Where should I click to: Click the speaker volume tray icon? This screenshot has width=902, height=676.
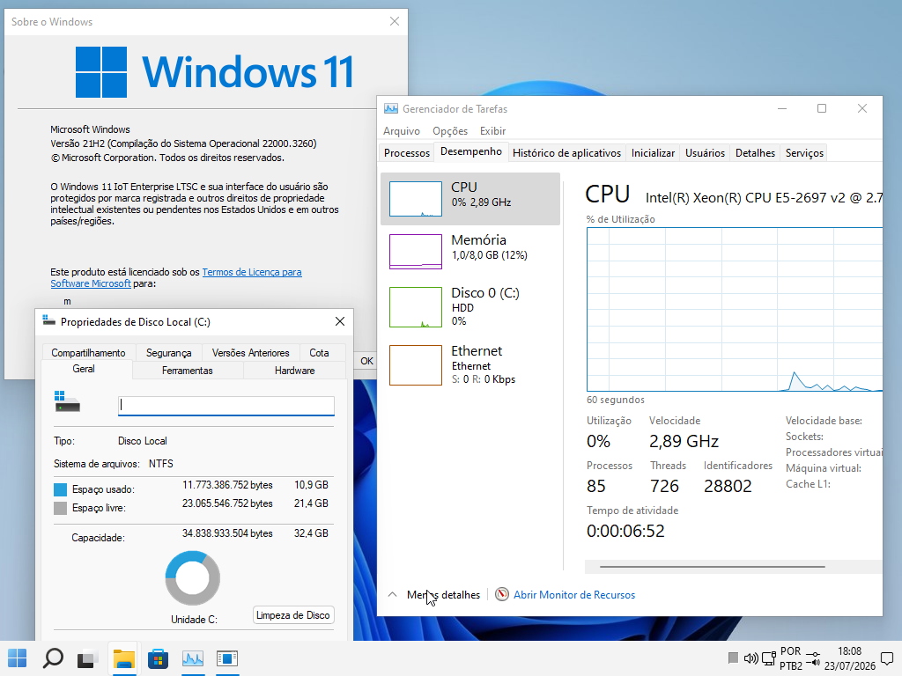coord(750,658)
